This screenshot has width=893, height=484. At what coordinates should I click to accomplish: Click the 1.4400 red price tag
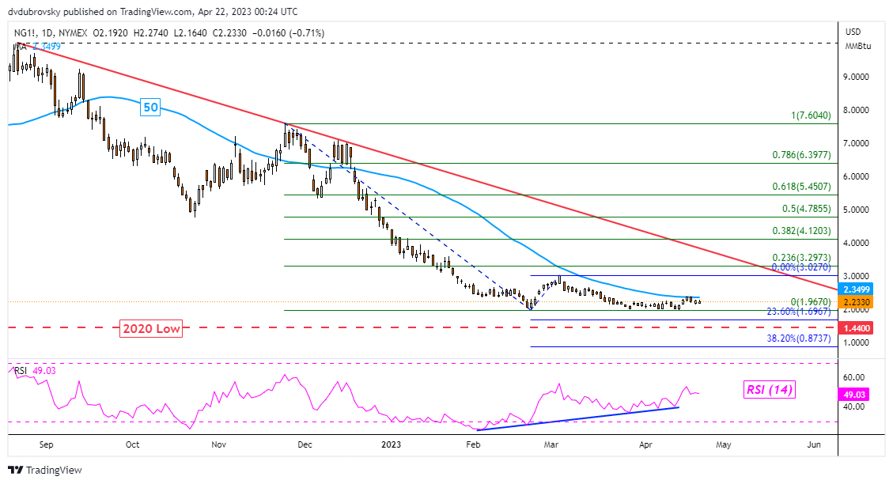pyautogui.click(x=856, y=328)
